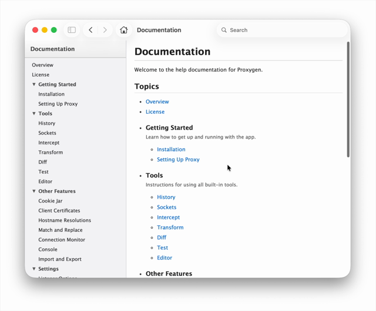Open Match and Replace in the sidebar
Image resolution: width=376 pixels, height=311 pixels.
(x=61, y=230)
